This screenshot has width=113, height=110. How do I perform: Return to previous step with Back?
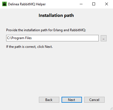click(49, 100)
